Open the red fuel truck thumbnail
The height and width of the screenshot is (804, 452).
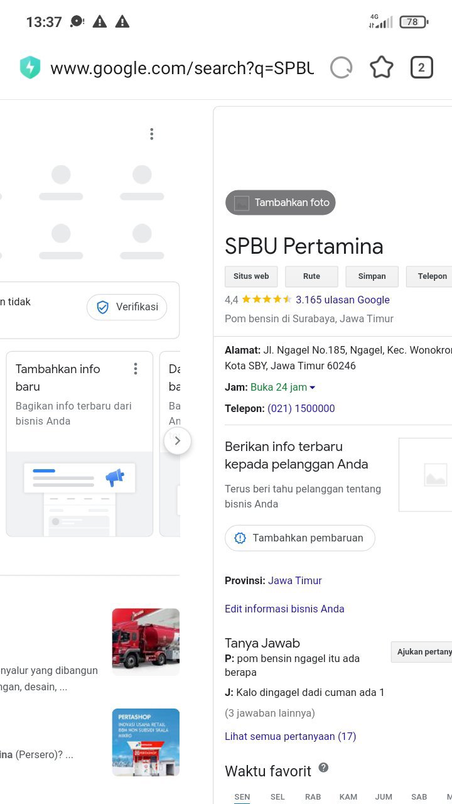(x=146, y=641)
